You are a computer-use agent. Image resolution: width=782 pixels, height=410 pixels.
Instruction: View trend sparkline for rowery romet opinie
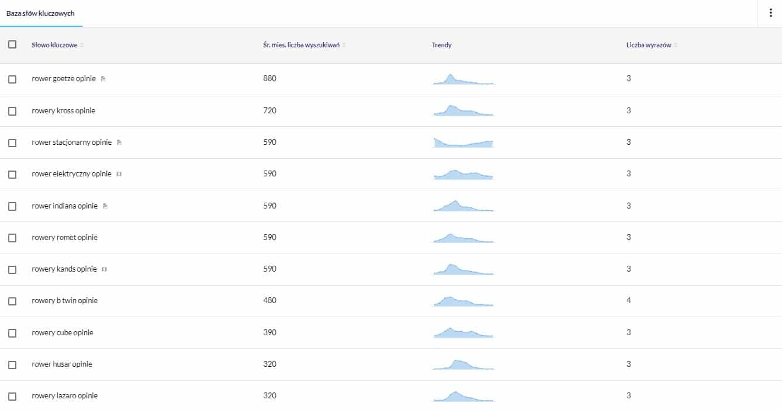click(x=463, y=237)
